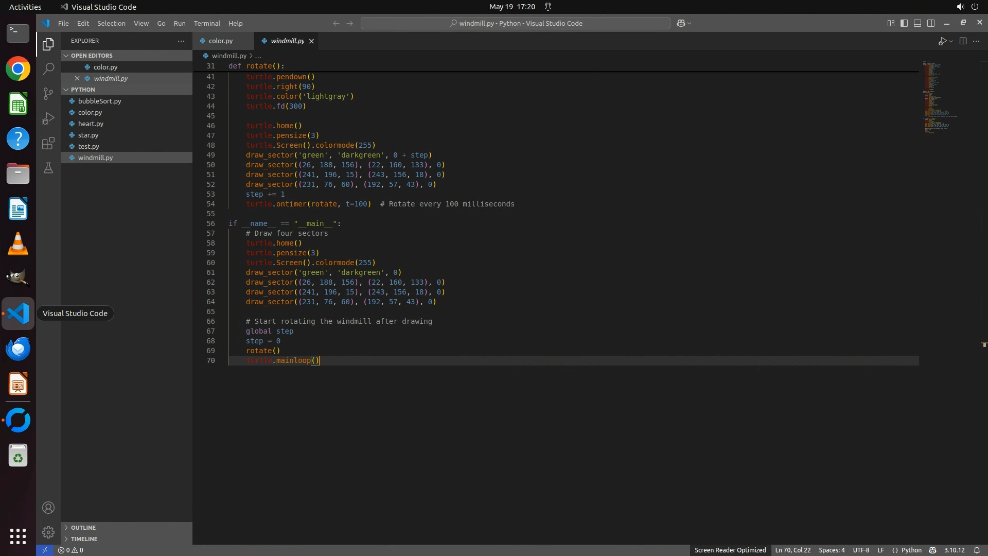Toggle Secondary Side Bar visibility
This screenshot has height=556, width=988.
(931, 23)
